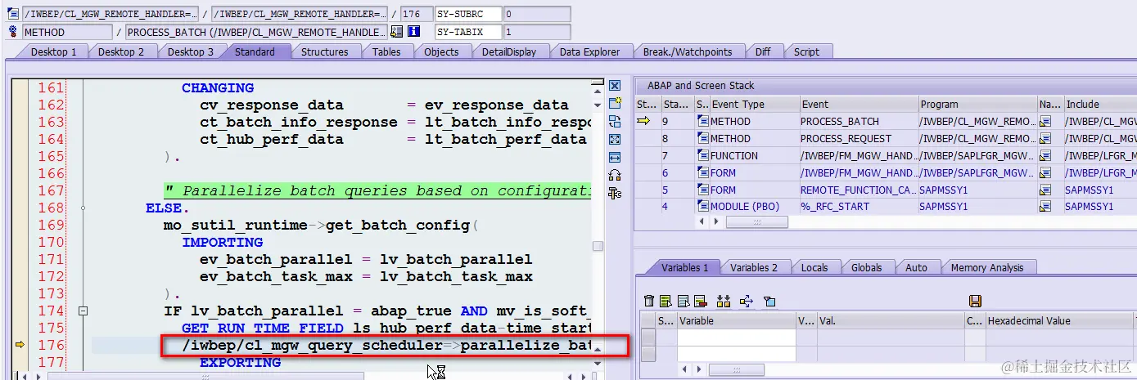This screenshot has width=1137, height=380.
Task: Click the Close tool icon beside the stack
Action: [x=615, y=86]
